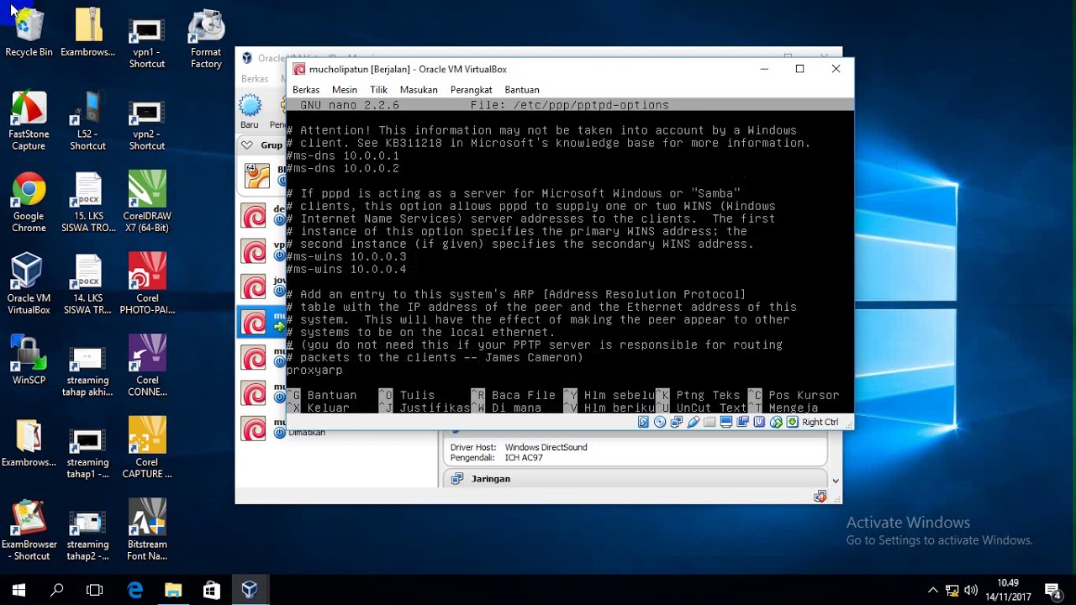Viewport: 1076px width, 605px height.
Task: Click the Jaringan section header icon
Action: (457, 478)
